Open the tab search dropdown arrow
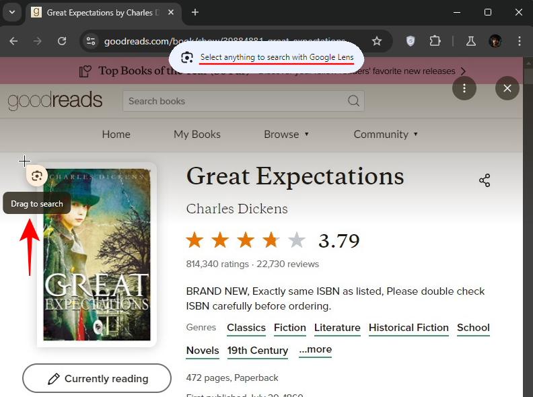 coord(12,12)
